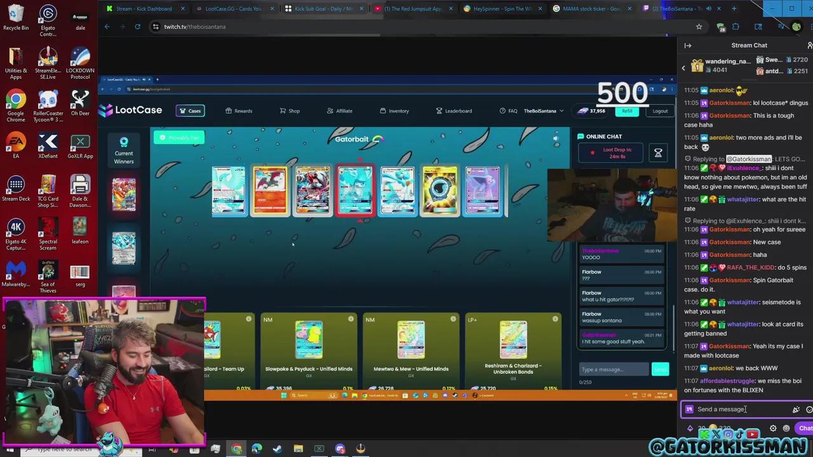Open Elgato 4K Capture desktop icon
The height and width of the screenshot is (457, 813).
coord(16,235)
